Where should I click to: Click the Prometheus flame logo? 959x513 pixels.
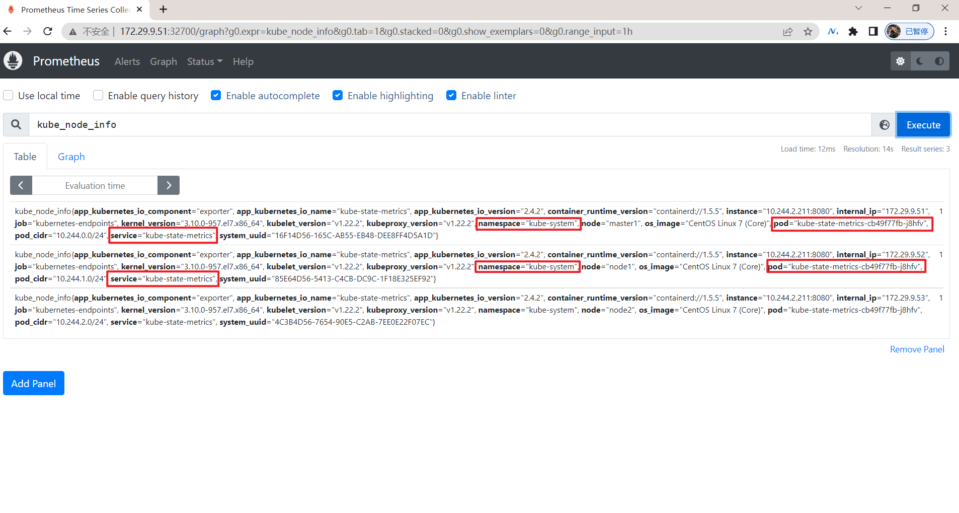[13, 61]
